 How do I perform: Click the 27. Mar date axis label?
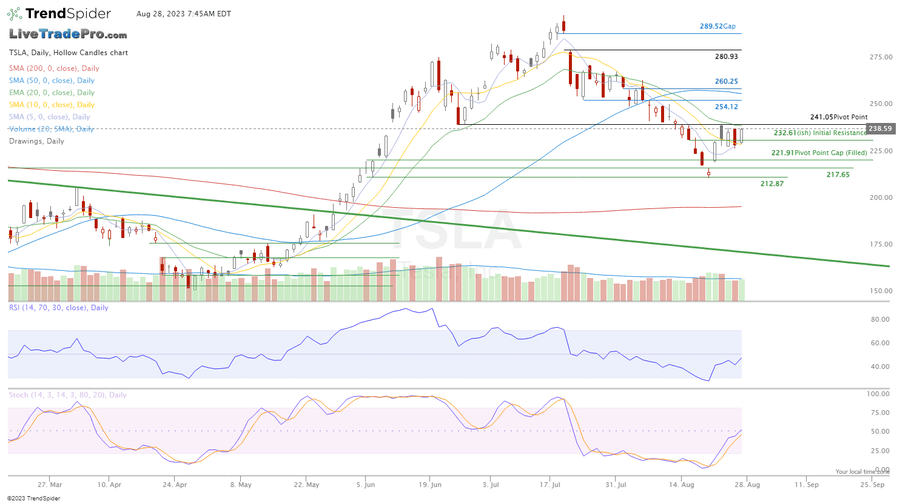[50, 485]
